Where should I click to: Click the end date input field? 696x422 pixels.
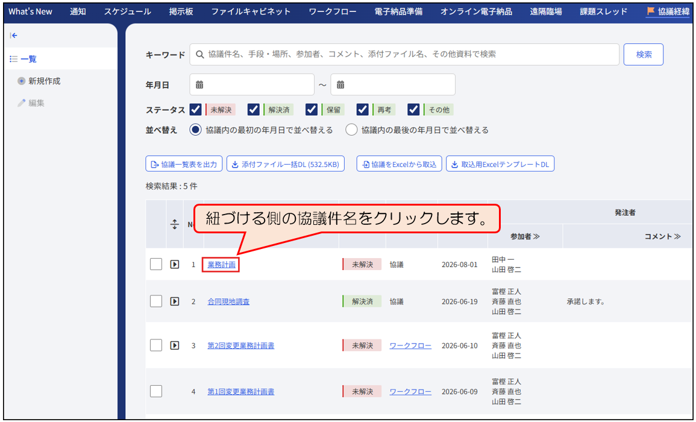393,84
